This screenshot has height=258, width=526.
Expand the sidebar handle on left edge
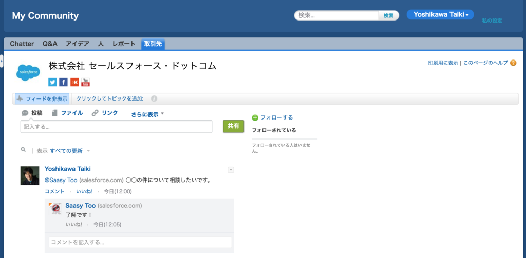[2, 62]
